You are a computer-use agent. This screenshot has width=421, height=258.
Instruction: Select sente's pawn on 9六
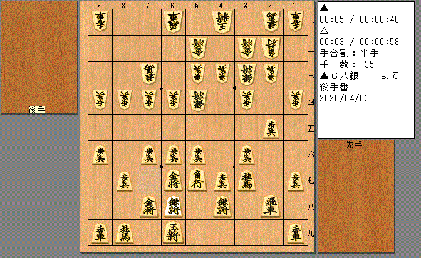[x=100, y=154]
